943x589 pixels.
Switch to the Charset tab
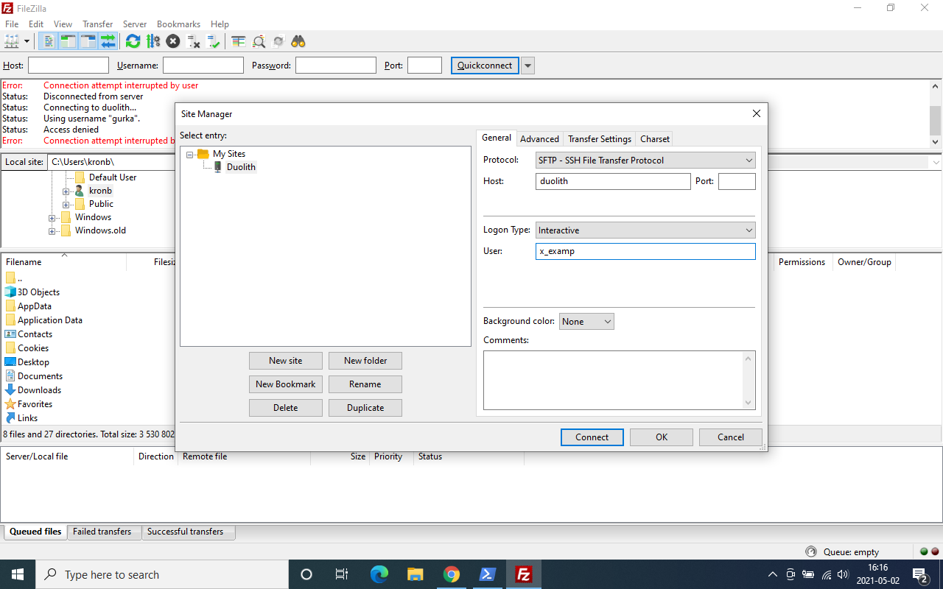[655, 138]
